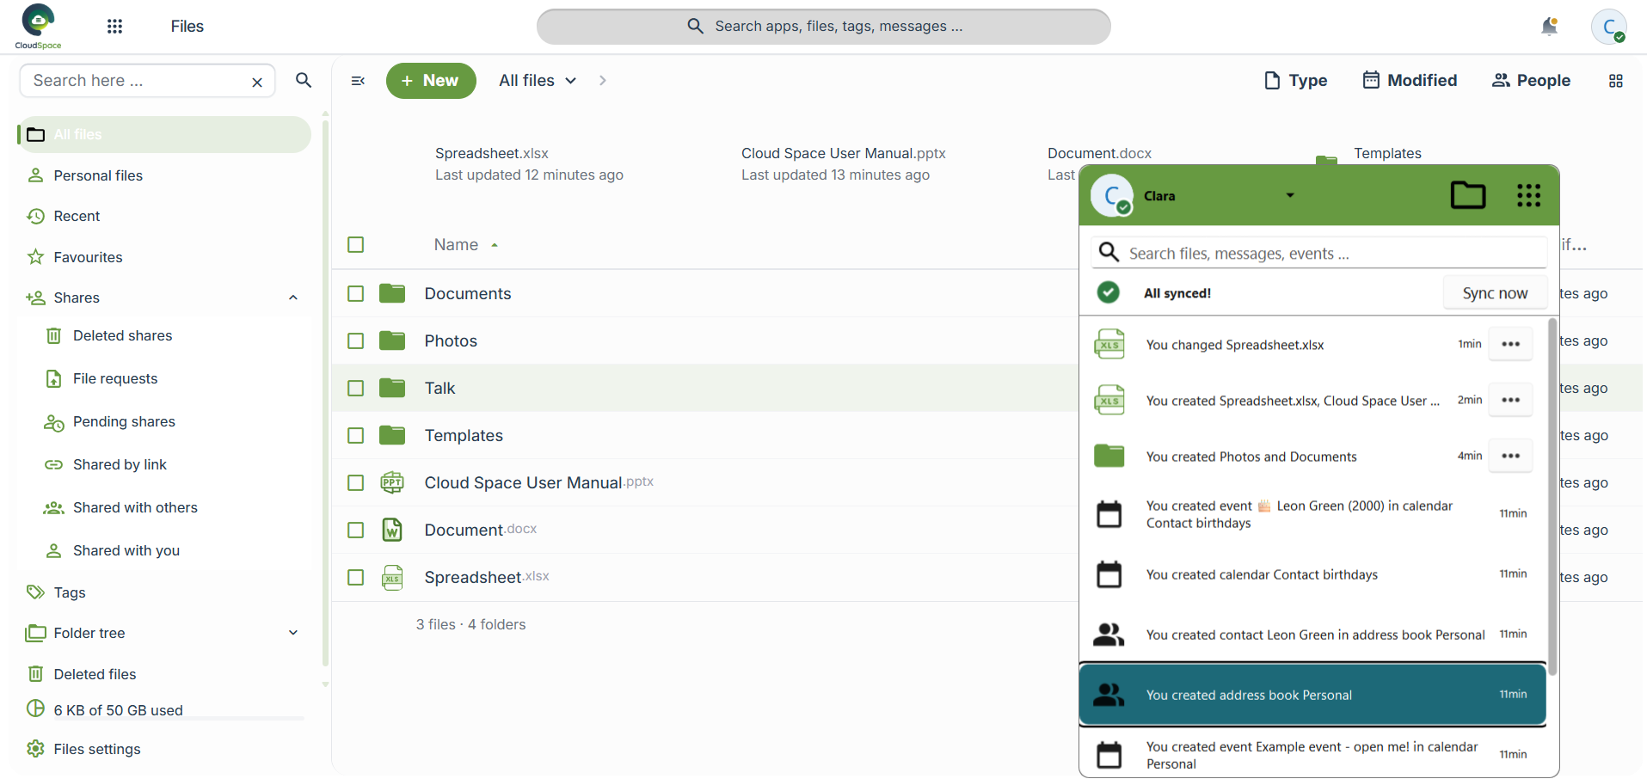Screen dimensions: 1647x779
Task: Click the Spreadsheet.xlsx XLS icon
Action: click(392, 577)
